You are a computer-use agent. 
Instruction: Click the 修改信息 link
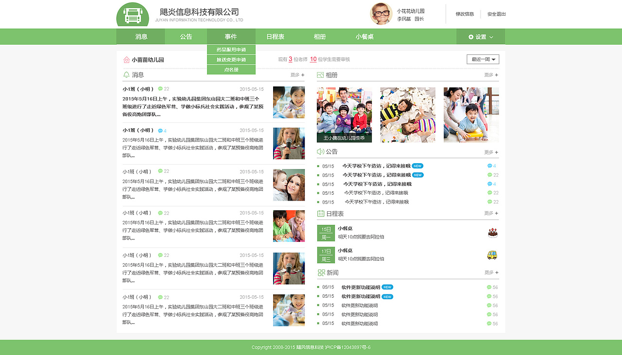[465, 14]
